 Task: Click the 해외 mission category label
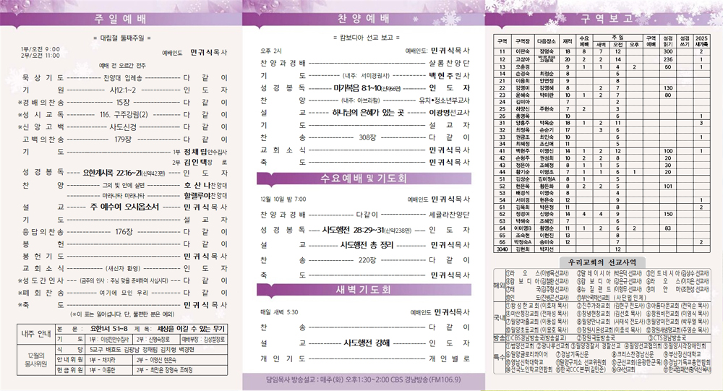point(498,285)
